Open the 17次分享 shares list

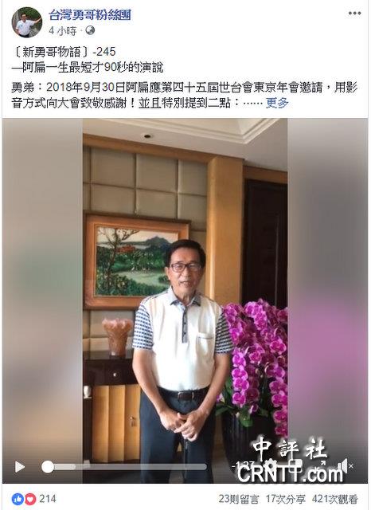[286, 499]
